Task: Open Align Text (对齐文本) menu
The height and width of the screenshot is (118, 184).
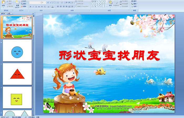Action: [80, 4]
